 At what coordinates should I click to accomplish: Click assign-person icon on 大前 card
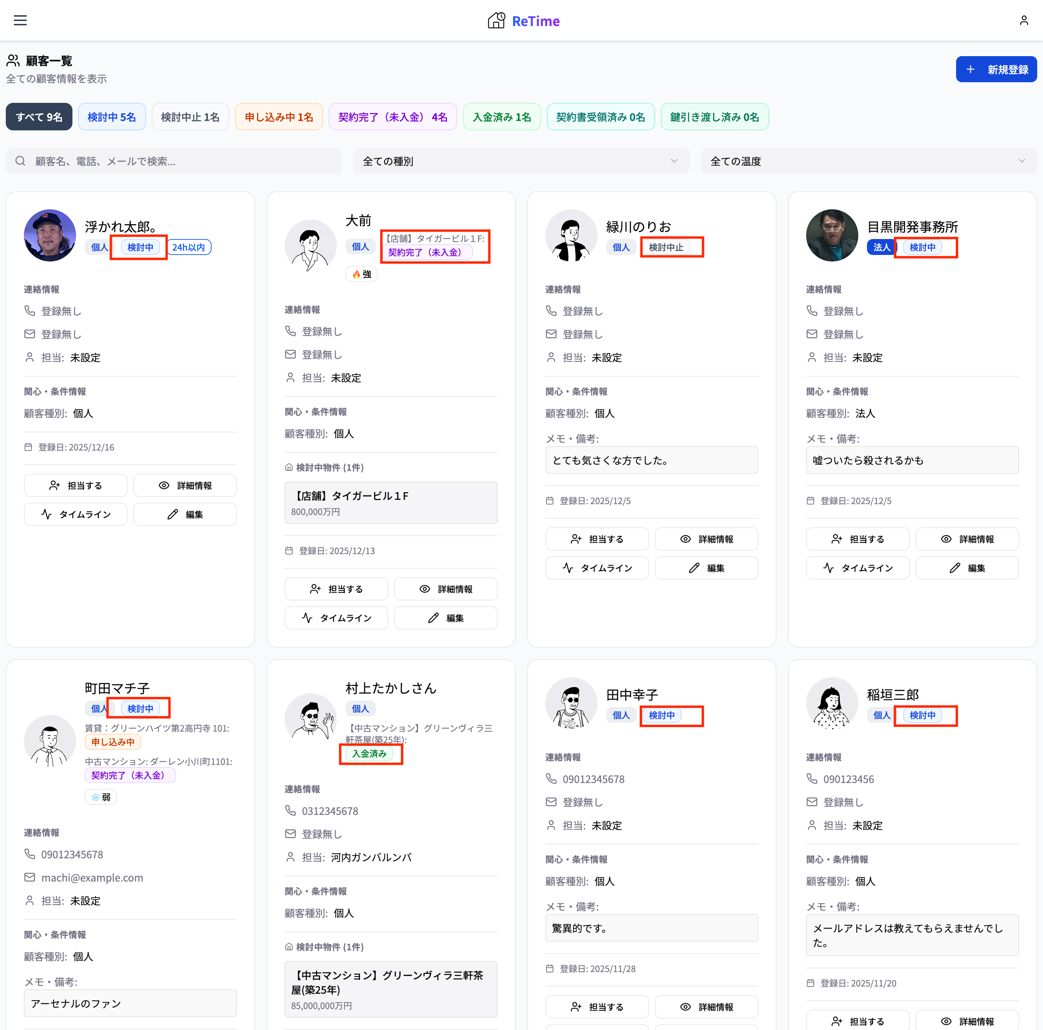click(x=315, y=589)
